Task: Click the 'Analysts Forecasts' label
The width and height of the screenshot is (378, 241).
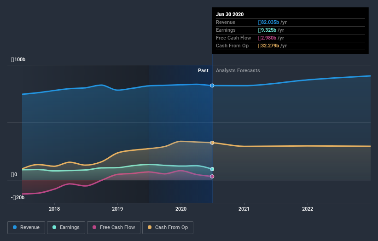Action: [238, 70]
